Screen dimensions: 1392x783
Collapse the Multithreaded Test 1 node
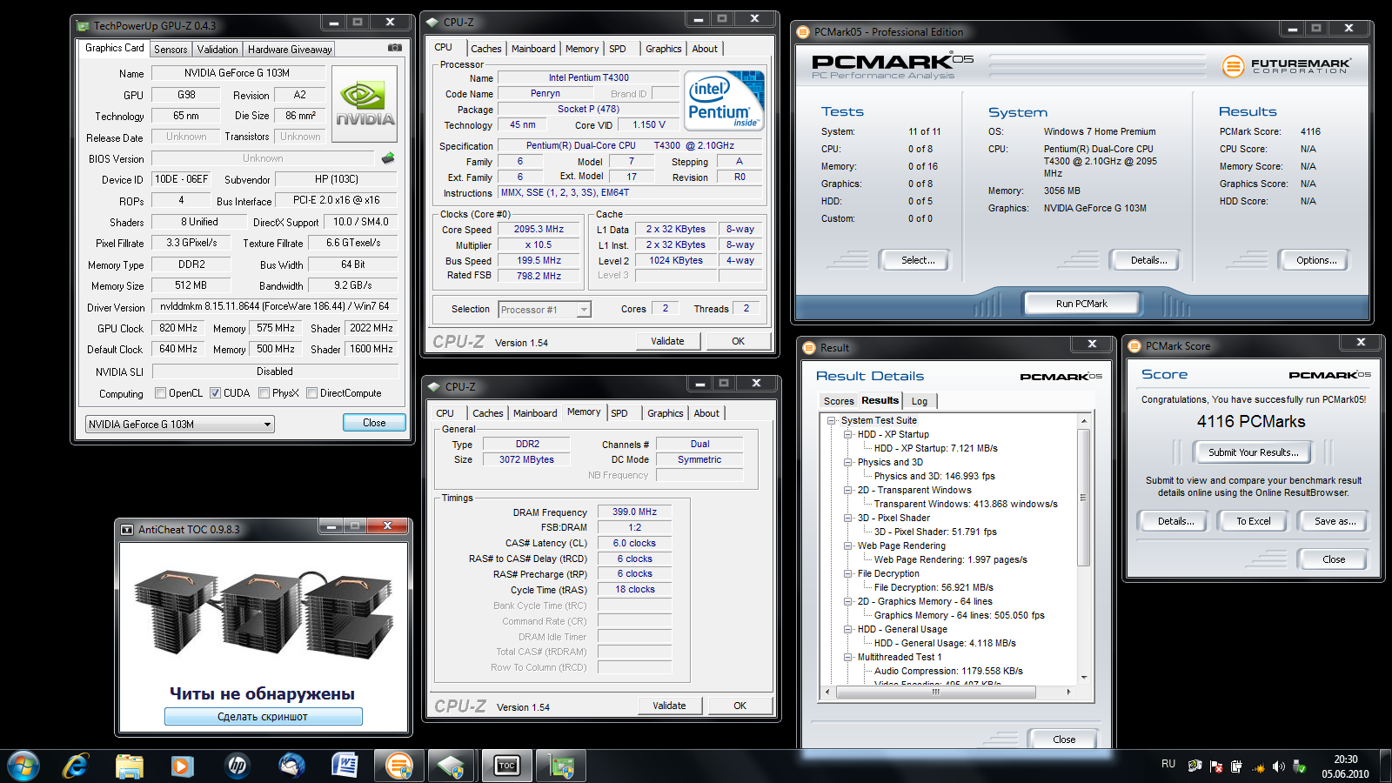click(848, 657)
